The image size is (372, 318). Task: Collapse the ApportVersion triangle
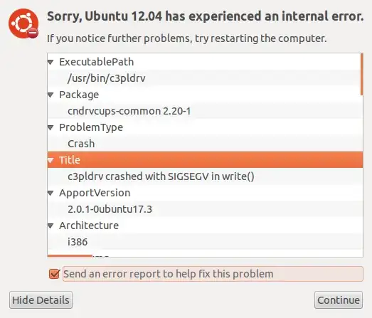click(x=51, y=194)
